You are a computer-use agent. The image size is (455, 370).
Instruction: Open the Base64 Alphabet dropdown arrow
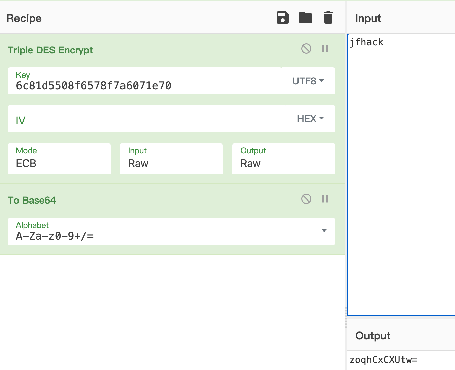pyautogui.click(x=324, y=231)
